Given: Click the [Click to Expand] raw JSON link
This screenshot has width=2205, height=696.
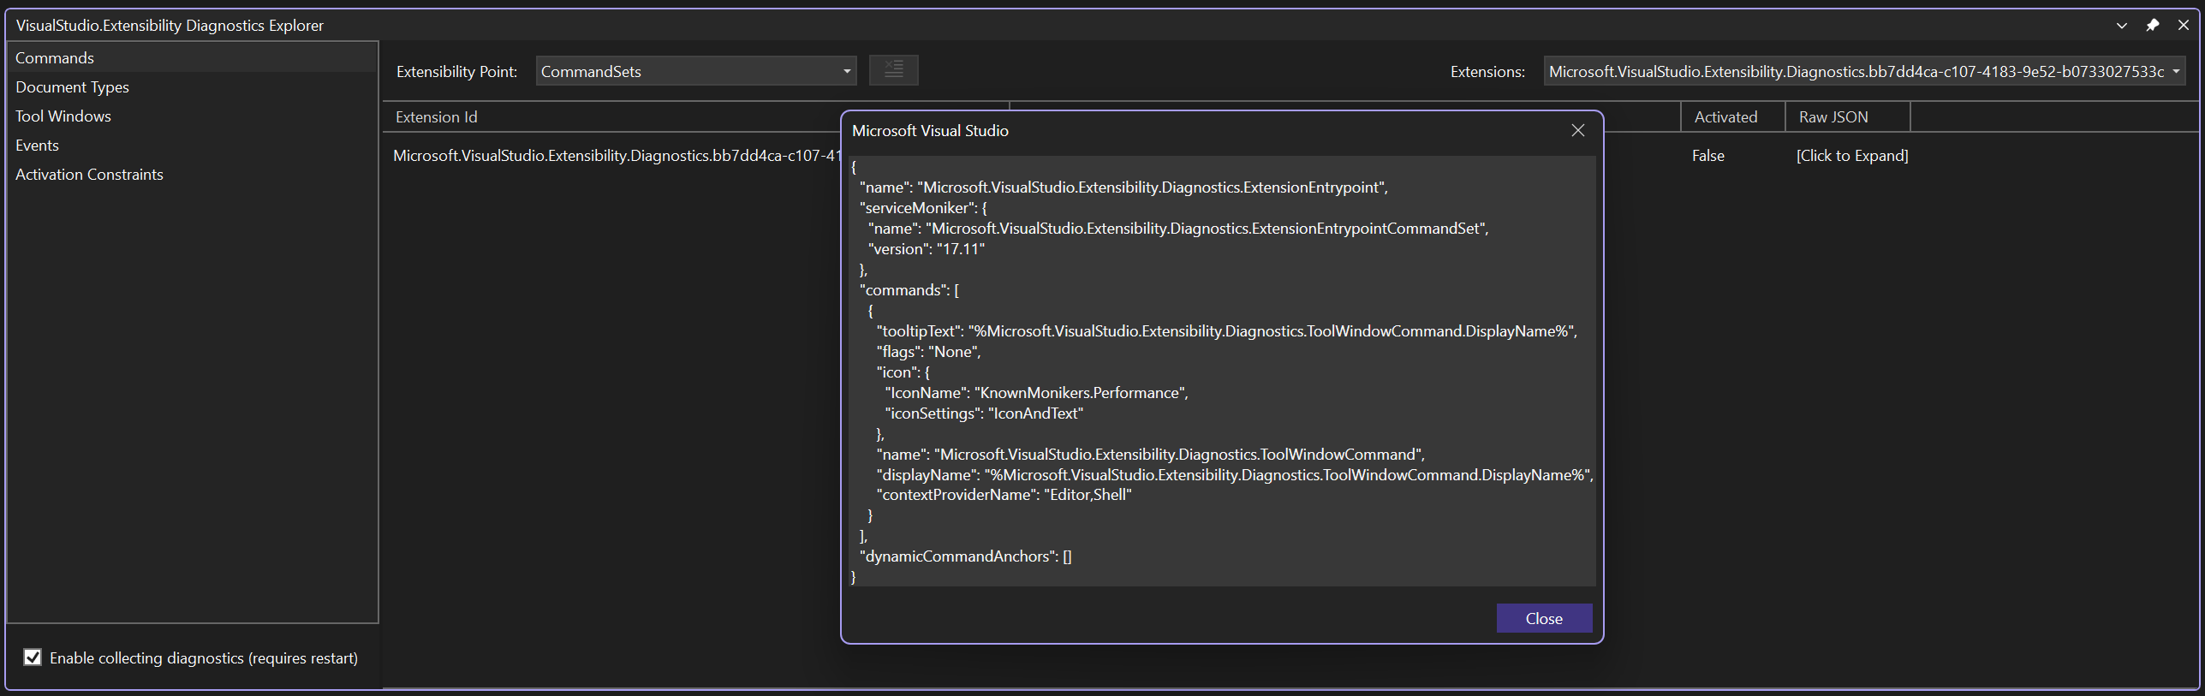Looking at the screenshot, I should (1852, 155).
